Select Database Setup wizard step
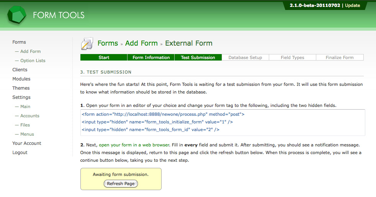376x197 pixels. [245, 57]
